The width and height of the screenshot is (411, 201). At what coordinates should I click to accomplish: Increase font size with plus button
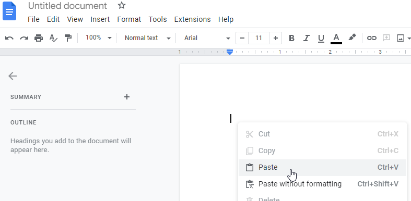(276, 38)
